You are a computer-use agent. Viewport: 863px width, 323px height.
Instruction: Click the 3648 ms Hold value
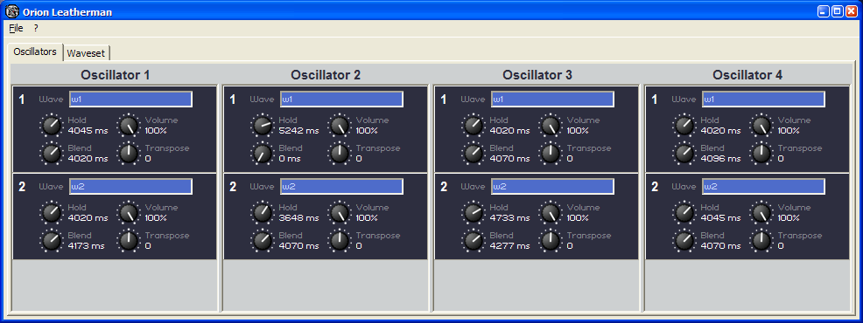click(x=298, y=218)
